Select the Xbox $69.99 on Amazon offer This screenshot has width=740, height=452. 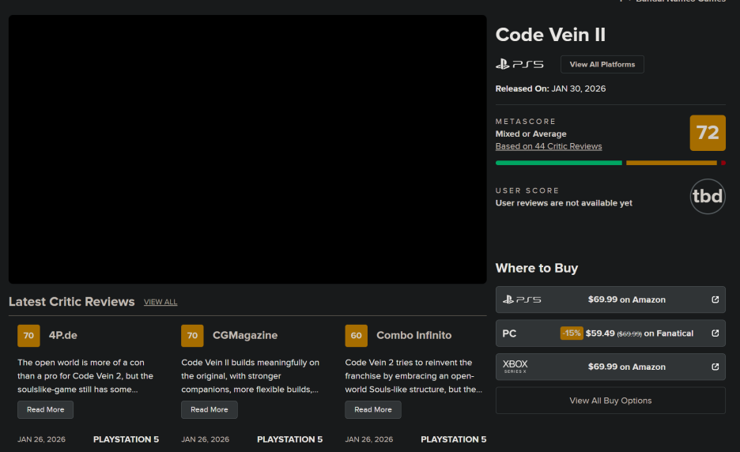click(610, 367)
